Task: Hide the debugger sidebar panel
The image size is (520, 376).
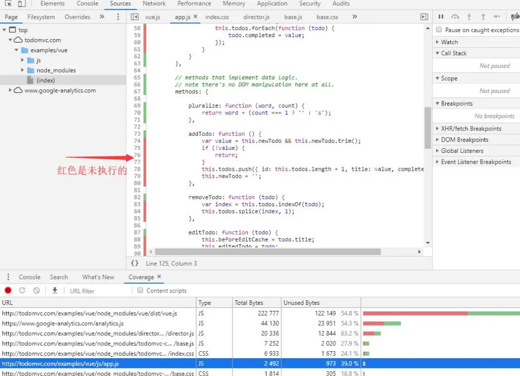Action: pyautogui.click(x=424, y=17)
